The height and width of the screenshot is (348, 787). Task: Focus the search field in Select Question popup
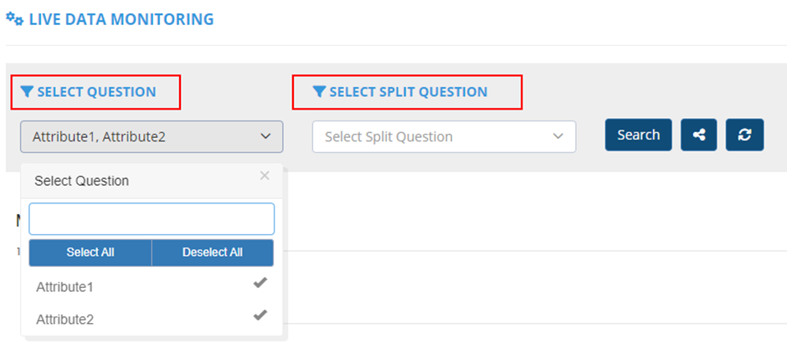pyautogui.click(x=152, y=218)
